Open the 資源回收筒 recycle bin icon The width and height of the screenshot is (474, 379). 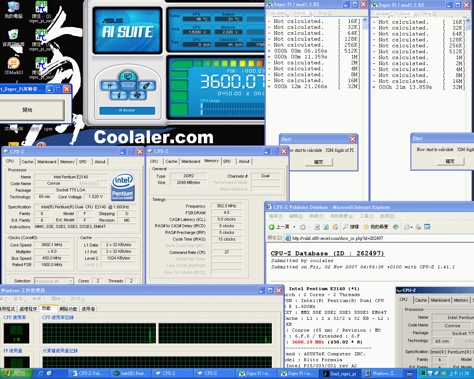click(14, 38)
